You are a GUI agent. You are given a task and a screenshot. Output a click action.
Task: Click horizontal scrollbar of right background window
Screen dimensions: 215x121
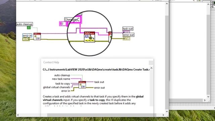tap(186, 100)
